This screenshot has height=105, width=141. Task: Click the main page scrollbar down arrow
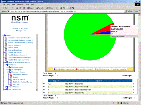click(139, 100)
